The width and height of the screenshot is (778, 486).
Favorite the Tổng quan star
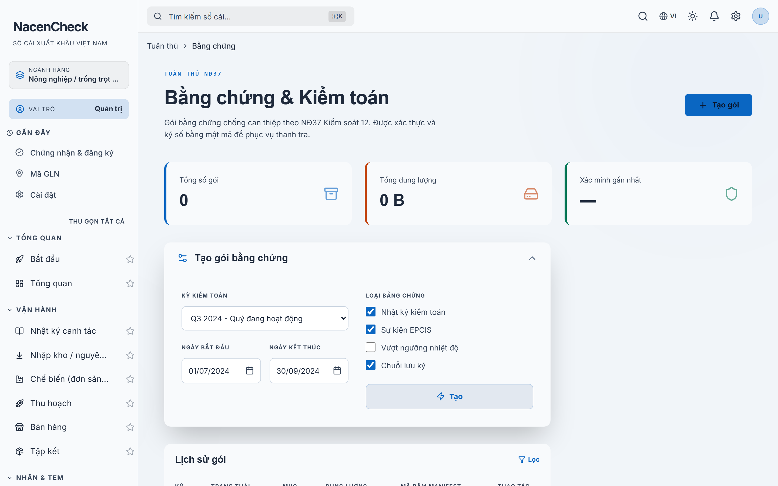pos(130,283)
